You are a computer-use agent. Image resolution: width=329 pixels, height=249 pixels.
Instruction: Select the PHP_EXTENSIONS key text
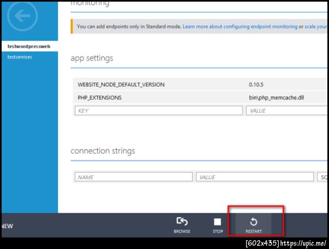pyautogui.click(x=99, y=98)
